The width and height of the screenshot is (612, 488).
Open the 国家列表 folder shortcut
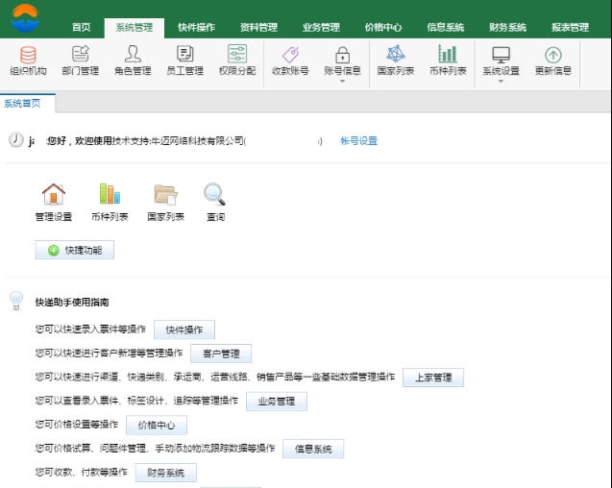165,195
